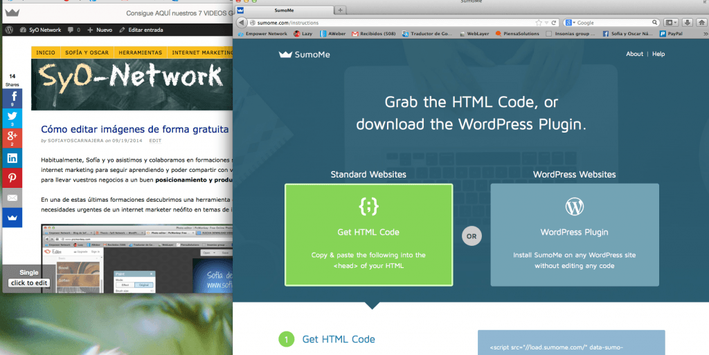Click the WordPress logo in admin bar
Screen dimensions: 709x355
[x=9, y=30]
